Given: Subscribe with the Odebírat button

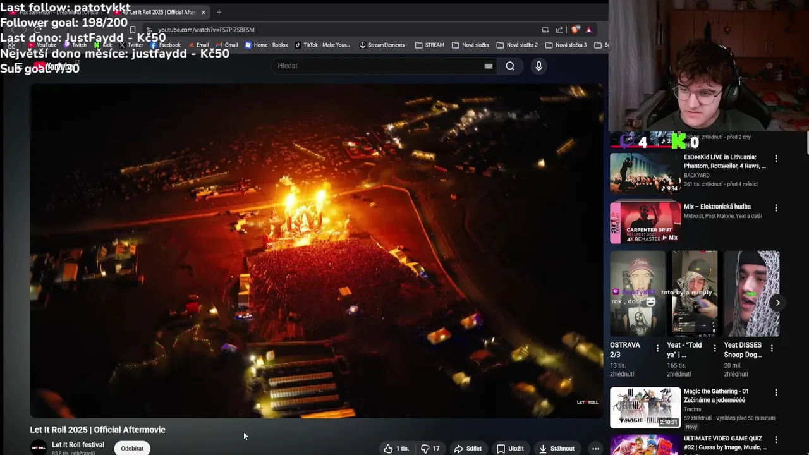Looking at the screenshot, I should (x=132, y=448).
